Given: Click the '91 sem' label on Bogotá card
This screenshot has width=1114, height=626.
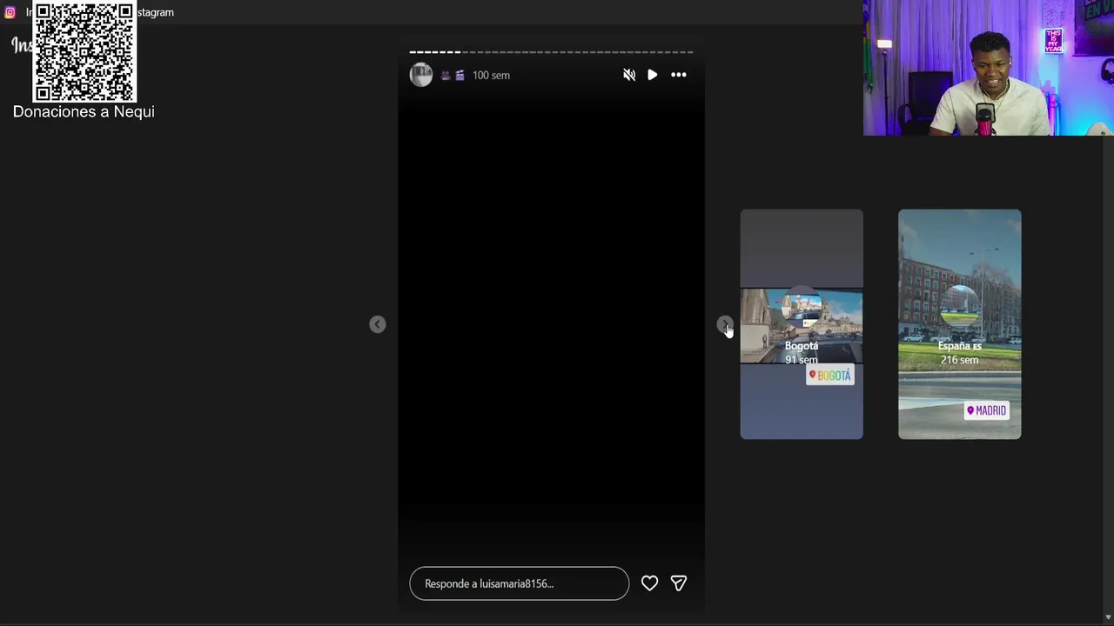Looking at the screenshot, I should coord(802,360).
